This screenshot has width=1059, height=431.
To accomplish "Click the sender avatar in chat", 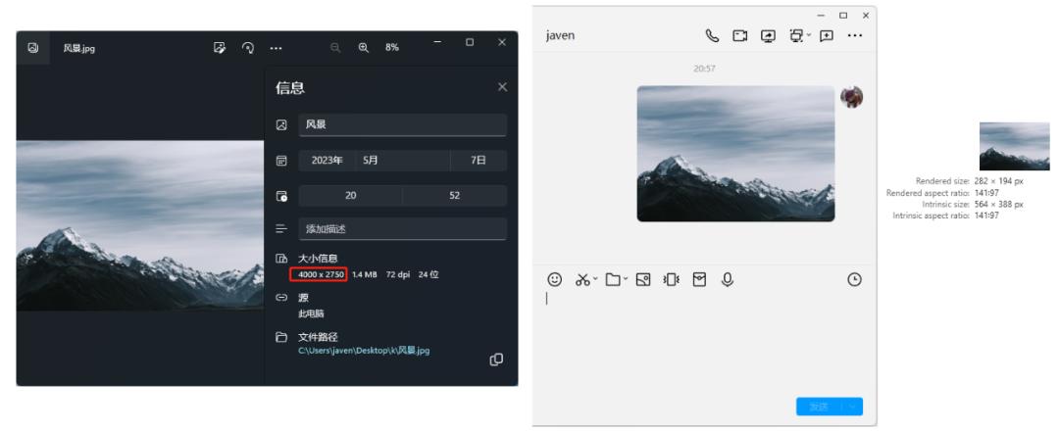I will (852, 97).
